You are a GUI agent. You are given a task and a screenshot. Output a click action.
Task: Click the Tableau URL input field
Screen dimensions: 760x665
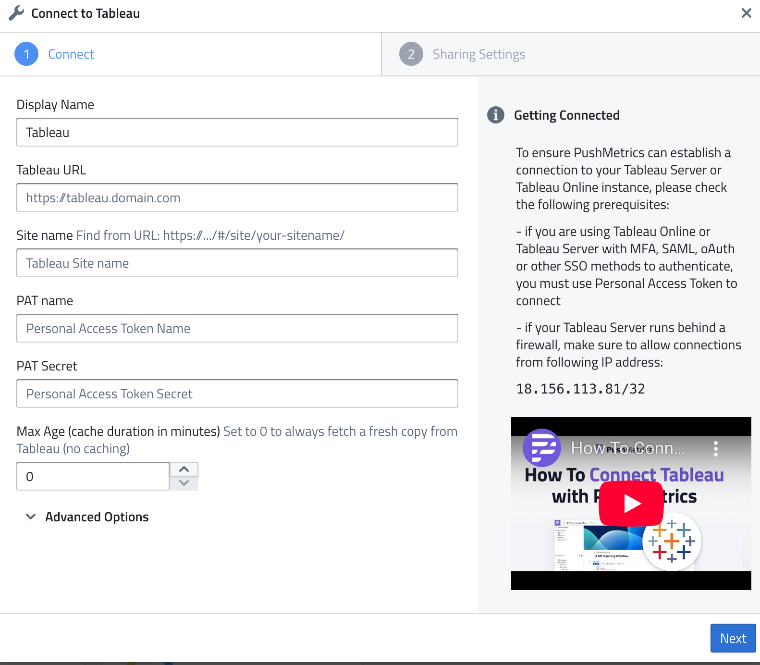pyautogui.click(x=237, y=198)
